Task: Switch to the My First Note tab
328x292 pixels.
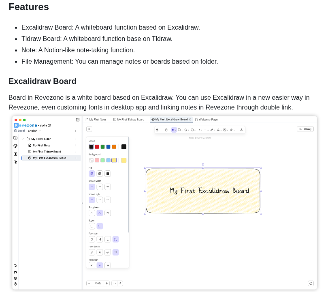Action: (x=96, y=120)
